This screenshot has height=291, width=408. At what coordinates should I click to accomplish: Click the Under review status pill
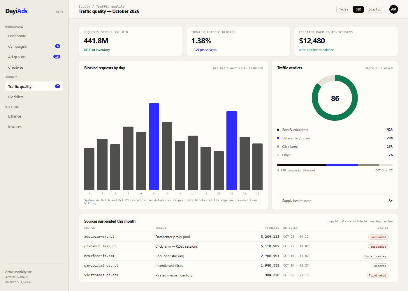376,256
